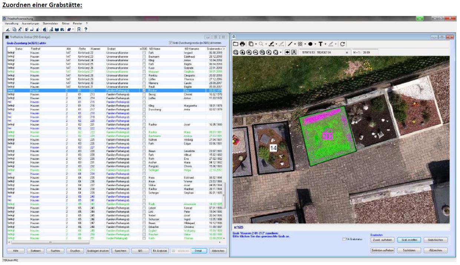Click the Detail button below the grave list
The image size is (460, 265).
(x=198, y=251)
